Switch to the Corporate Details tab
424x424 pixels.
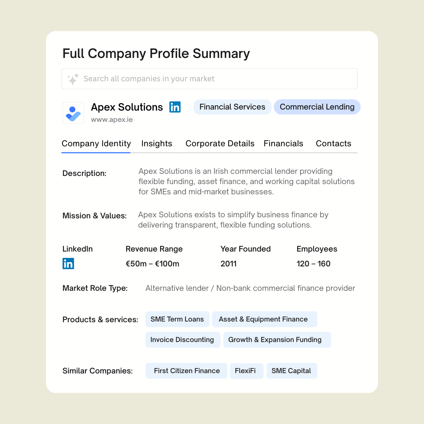(x=220, y=144)
